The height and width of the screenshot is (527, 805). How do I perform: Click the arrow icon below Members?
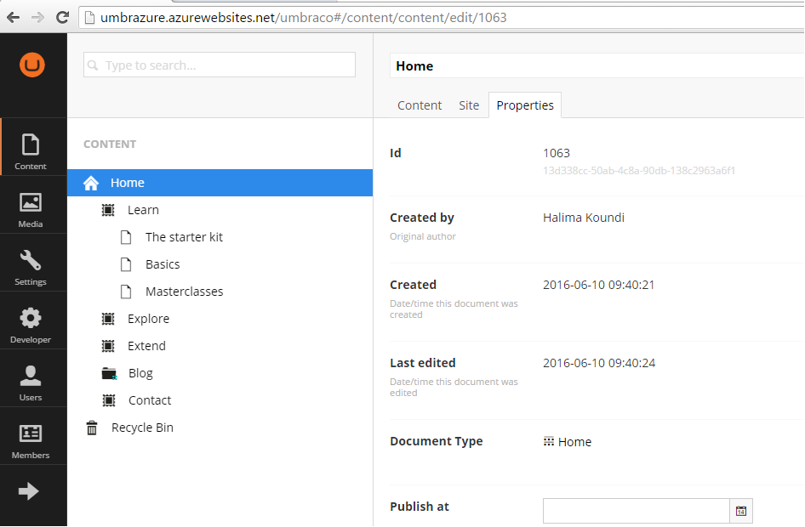click(x=29, y=490)
